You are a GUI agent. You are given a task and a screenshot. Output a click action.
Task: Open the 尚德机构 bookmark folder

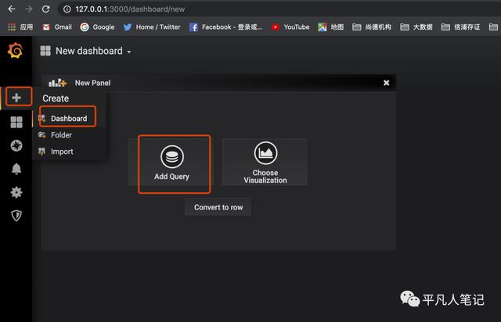pyautogui.click(x=372, y=27)
